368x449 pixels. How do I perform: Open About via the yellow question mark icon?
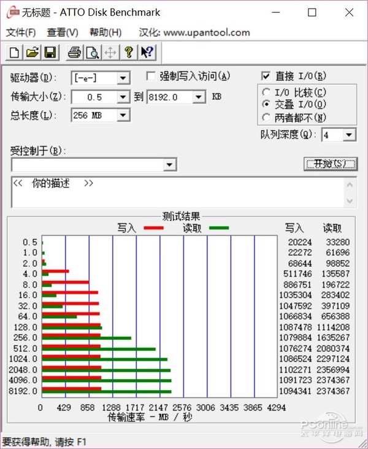tap(129, 53)
